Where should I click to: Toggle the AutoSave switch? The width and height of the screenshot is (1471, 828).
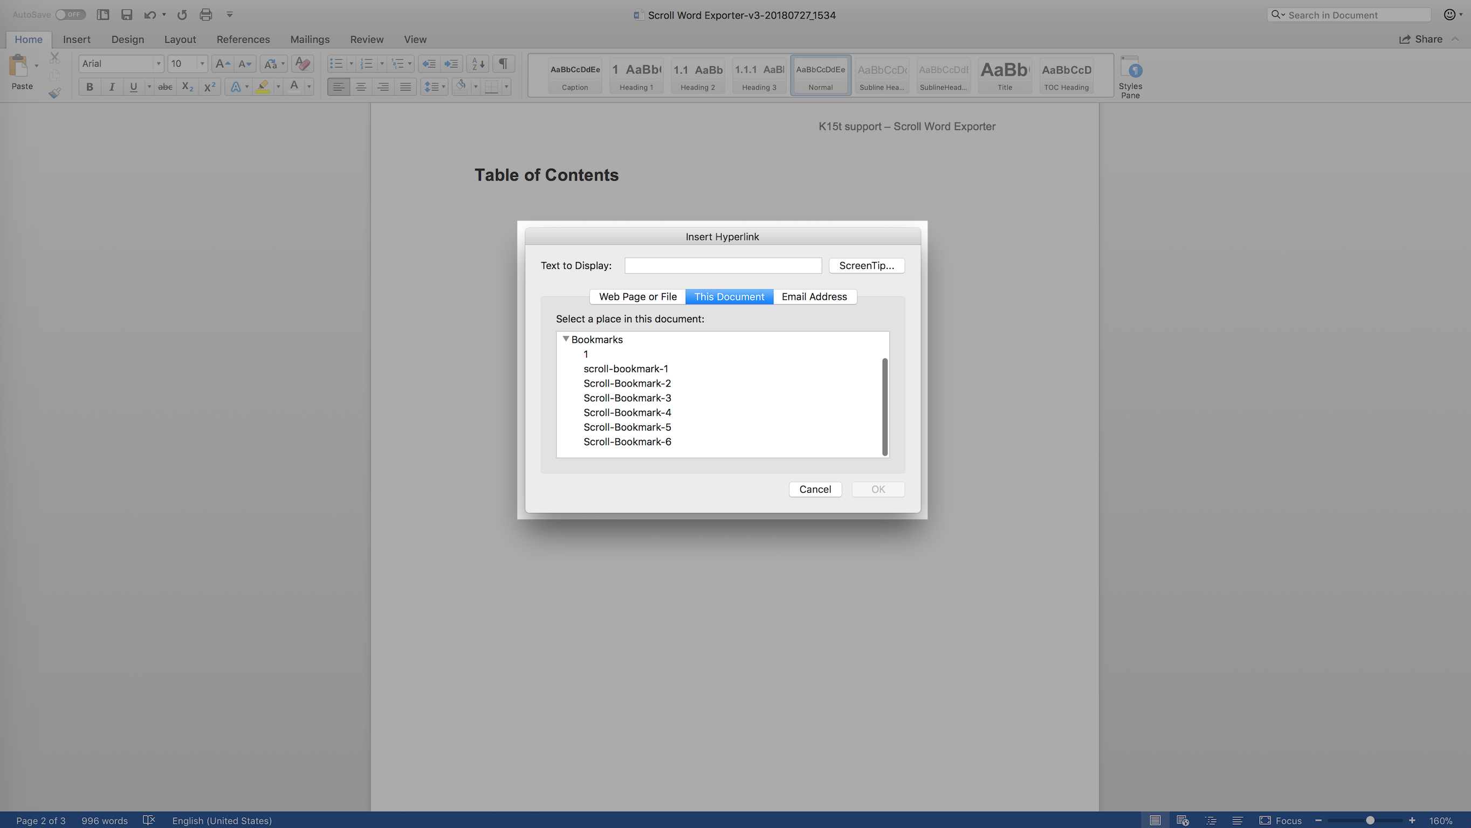pyautogui.click(x=70, y=15)
